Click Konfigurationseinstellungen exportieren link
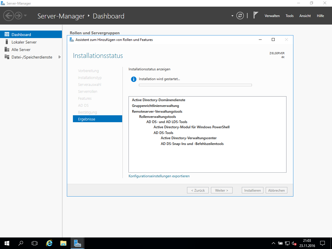Viewport: 332px width, 249px height. pos(159,176)
